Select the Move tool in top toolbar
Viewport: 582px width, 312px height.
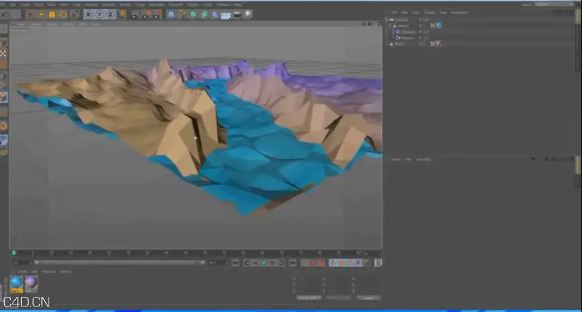(41, 14)
